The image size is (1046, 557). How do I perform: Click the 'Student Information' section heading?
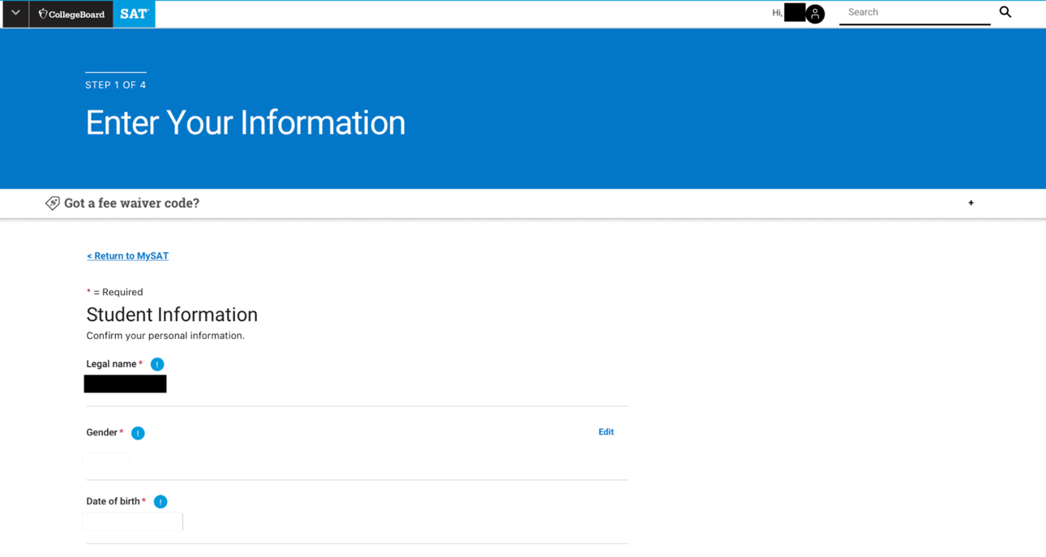[x=172, y=315]
